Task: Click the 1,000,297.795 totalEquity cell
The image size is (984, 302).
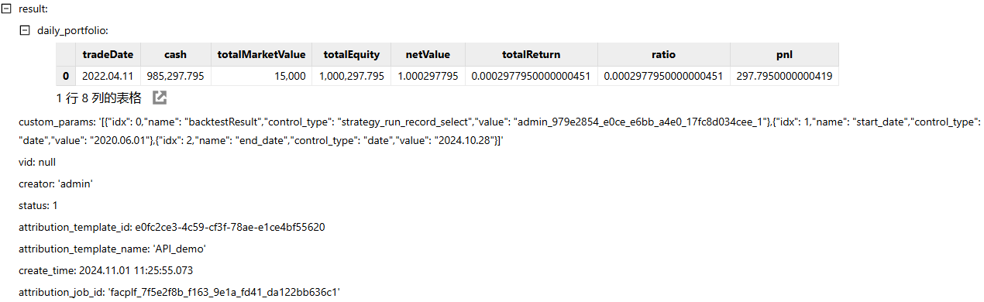Action: click(352, 76)
